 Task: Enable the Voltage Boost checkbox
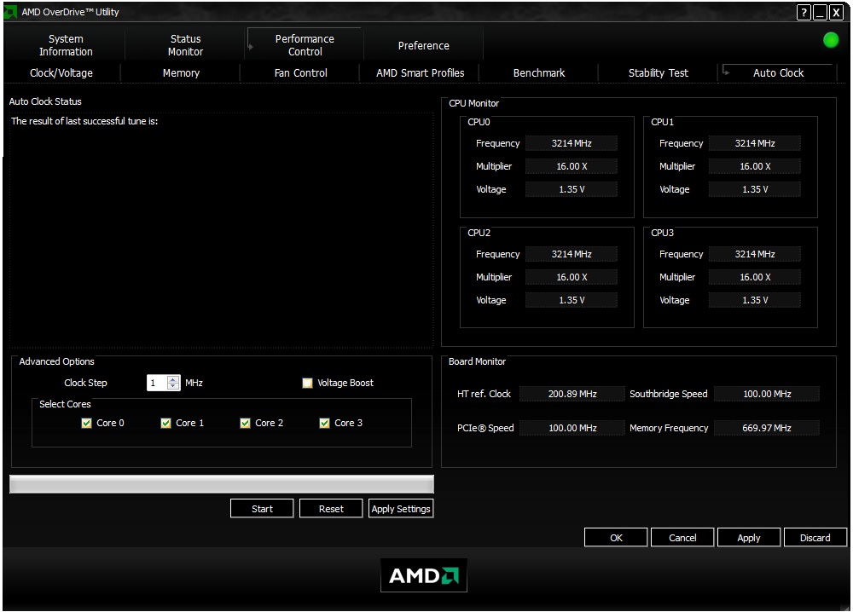(x=307, y=384)
